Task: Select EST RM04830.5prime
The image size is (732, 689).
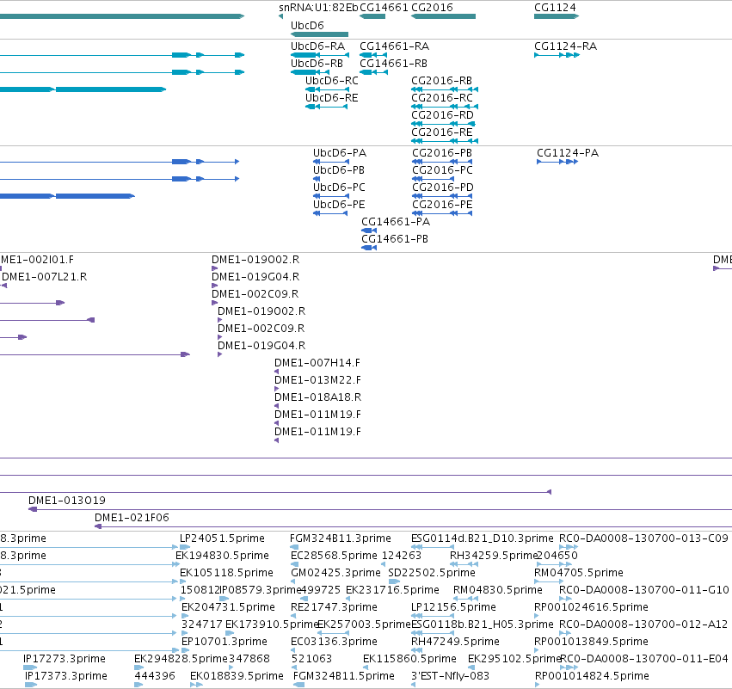Action: pos(466,599)
